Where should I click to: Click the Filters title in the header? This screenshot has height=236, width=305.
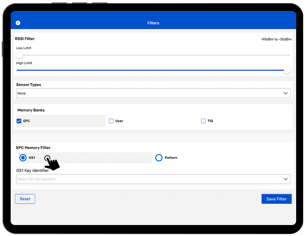tap(153, 23)
